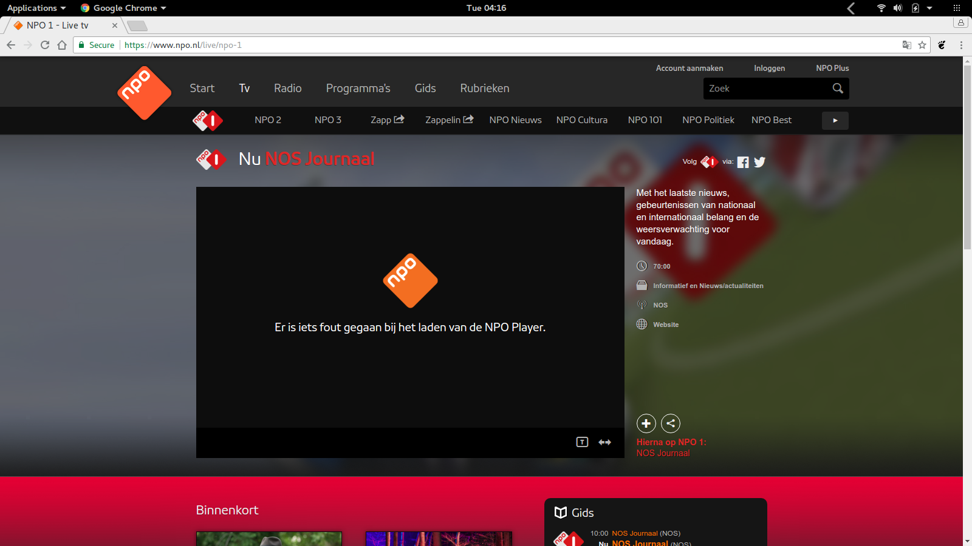Bookmark page with star icon
This screenshot has width=972, height=546.
(x=922, y=45)
